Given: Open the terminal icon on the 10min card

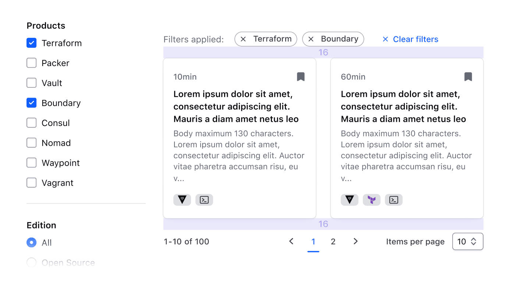Looking at the screenshot, I should pyautogui.click(x=204, y=200).
